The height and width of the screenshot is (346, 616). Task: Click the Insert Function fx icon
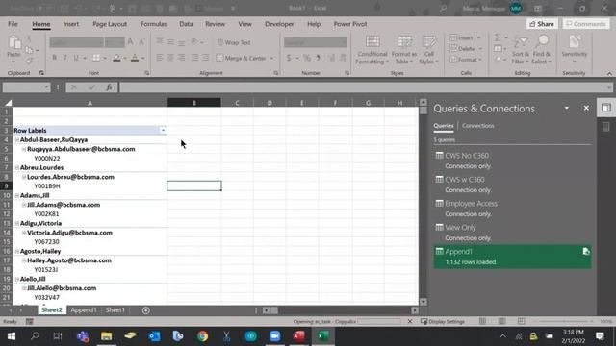pyautogui.click(x=109, y=87)
